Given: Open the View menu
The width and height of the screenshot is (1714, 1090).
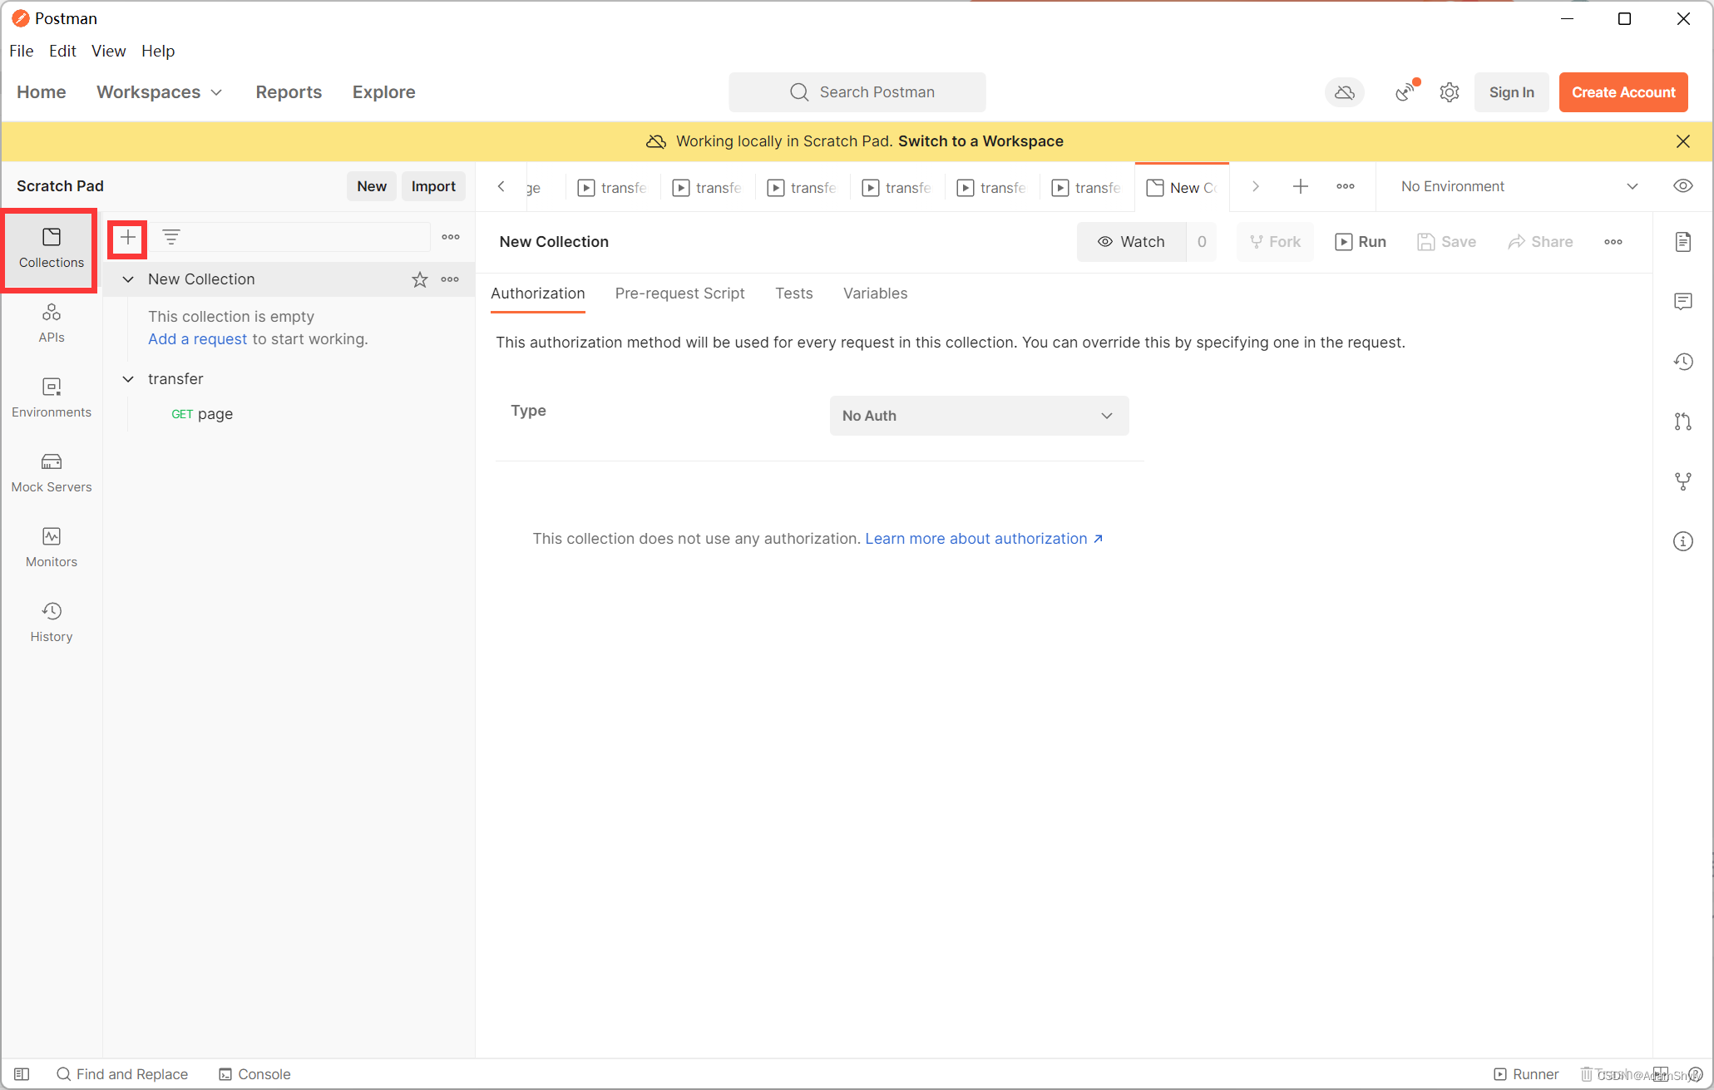Looking at the screenshot, I should tap(108, 51).
